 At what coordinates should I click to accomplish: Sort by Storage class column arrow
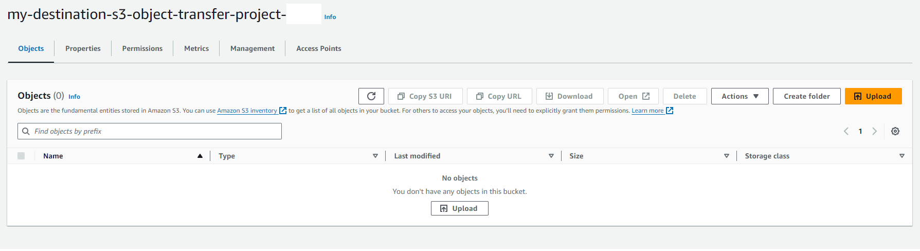click(902, 156)
